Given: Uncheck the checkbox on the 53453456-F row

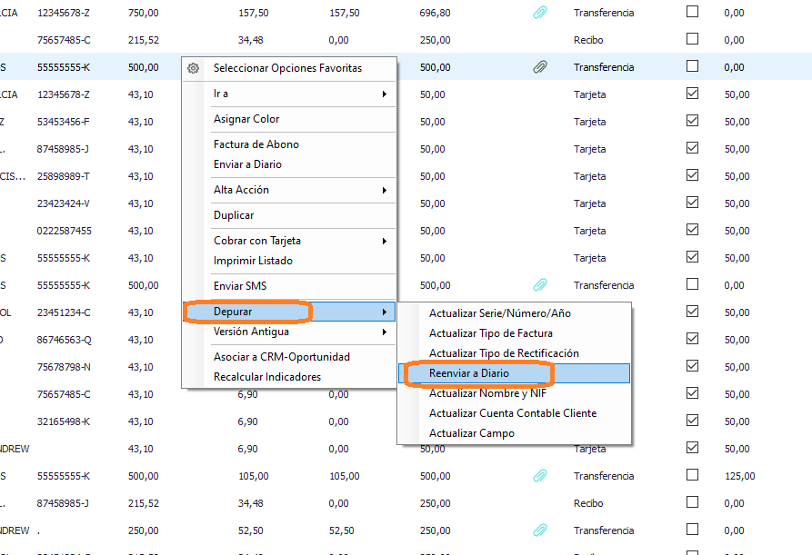Looking at the screenshot, I should 692,122.
